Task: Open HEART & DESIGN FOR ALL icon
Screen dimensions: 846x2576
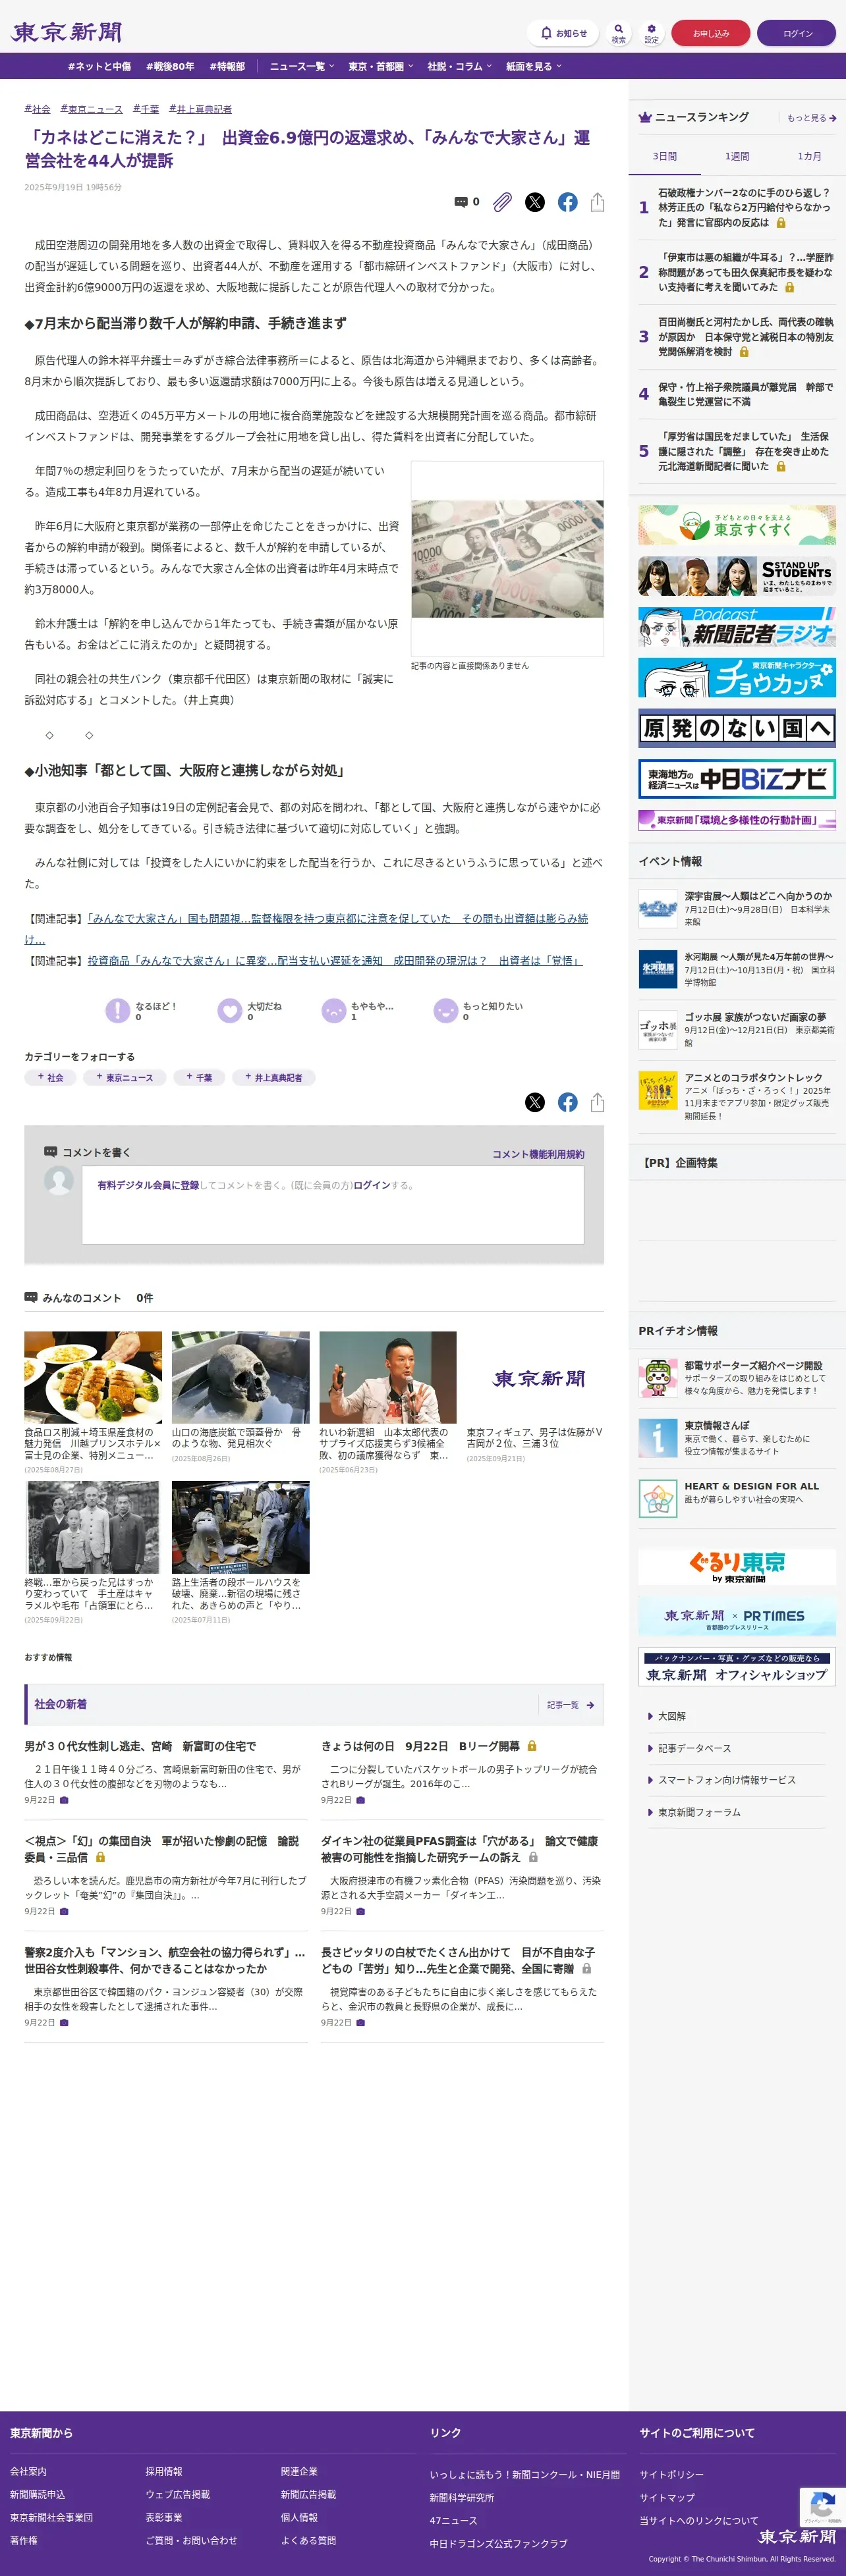Action: (x=658, y=1498)
